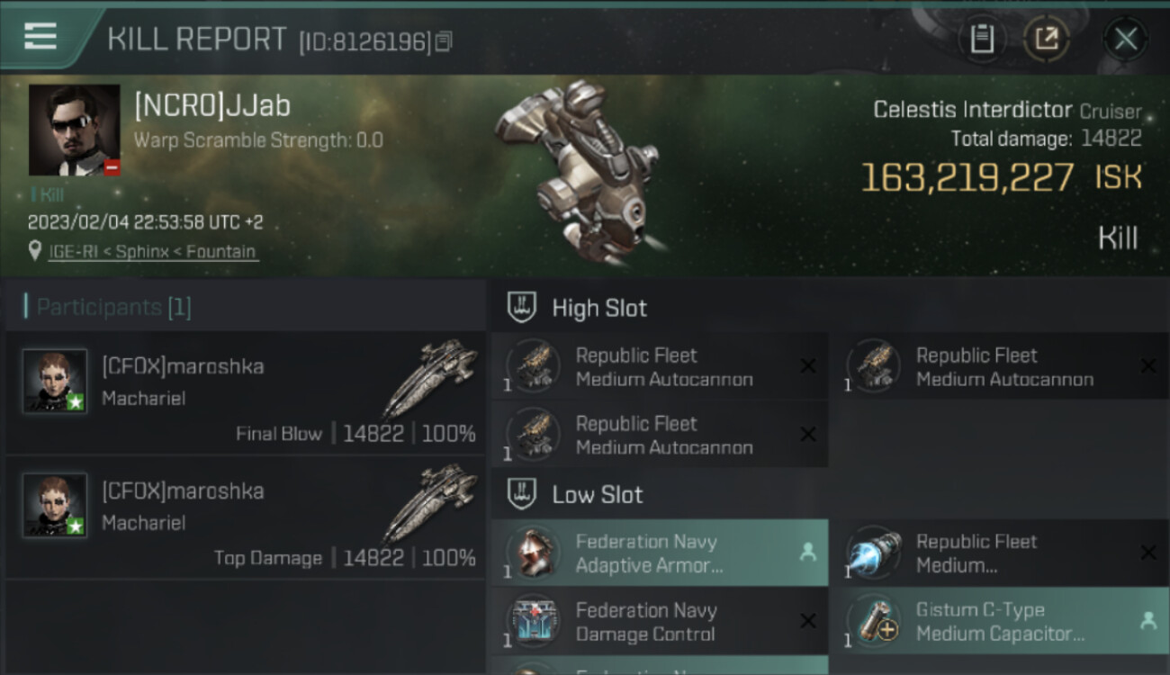Image resolution: width=1170 pixels, height=675 pixels.
Task: Click the person icon on Adaptive Armor
Action: pos(807,553)
